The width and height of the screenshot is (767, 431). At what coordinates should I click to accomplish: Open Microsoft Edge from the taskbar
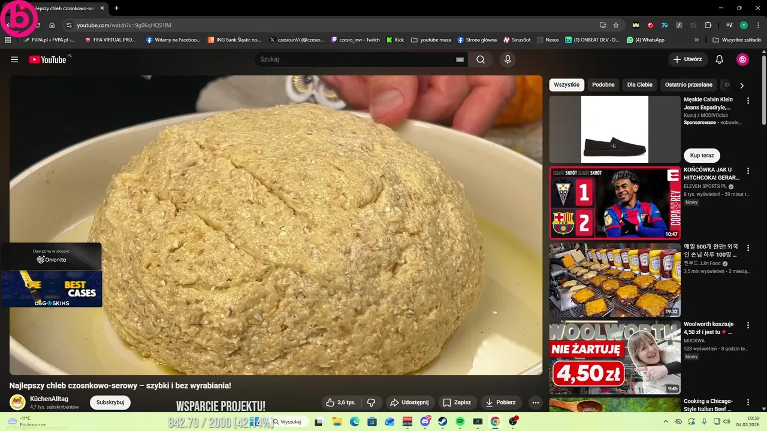coord(355,421)
